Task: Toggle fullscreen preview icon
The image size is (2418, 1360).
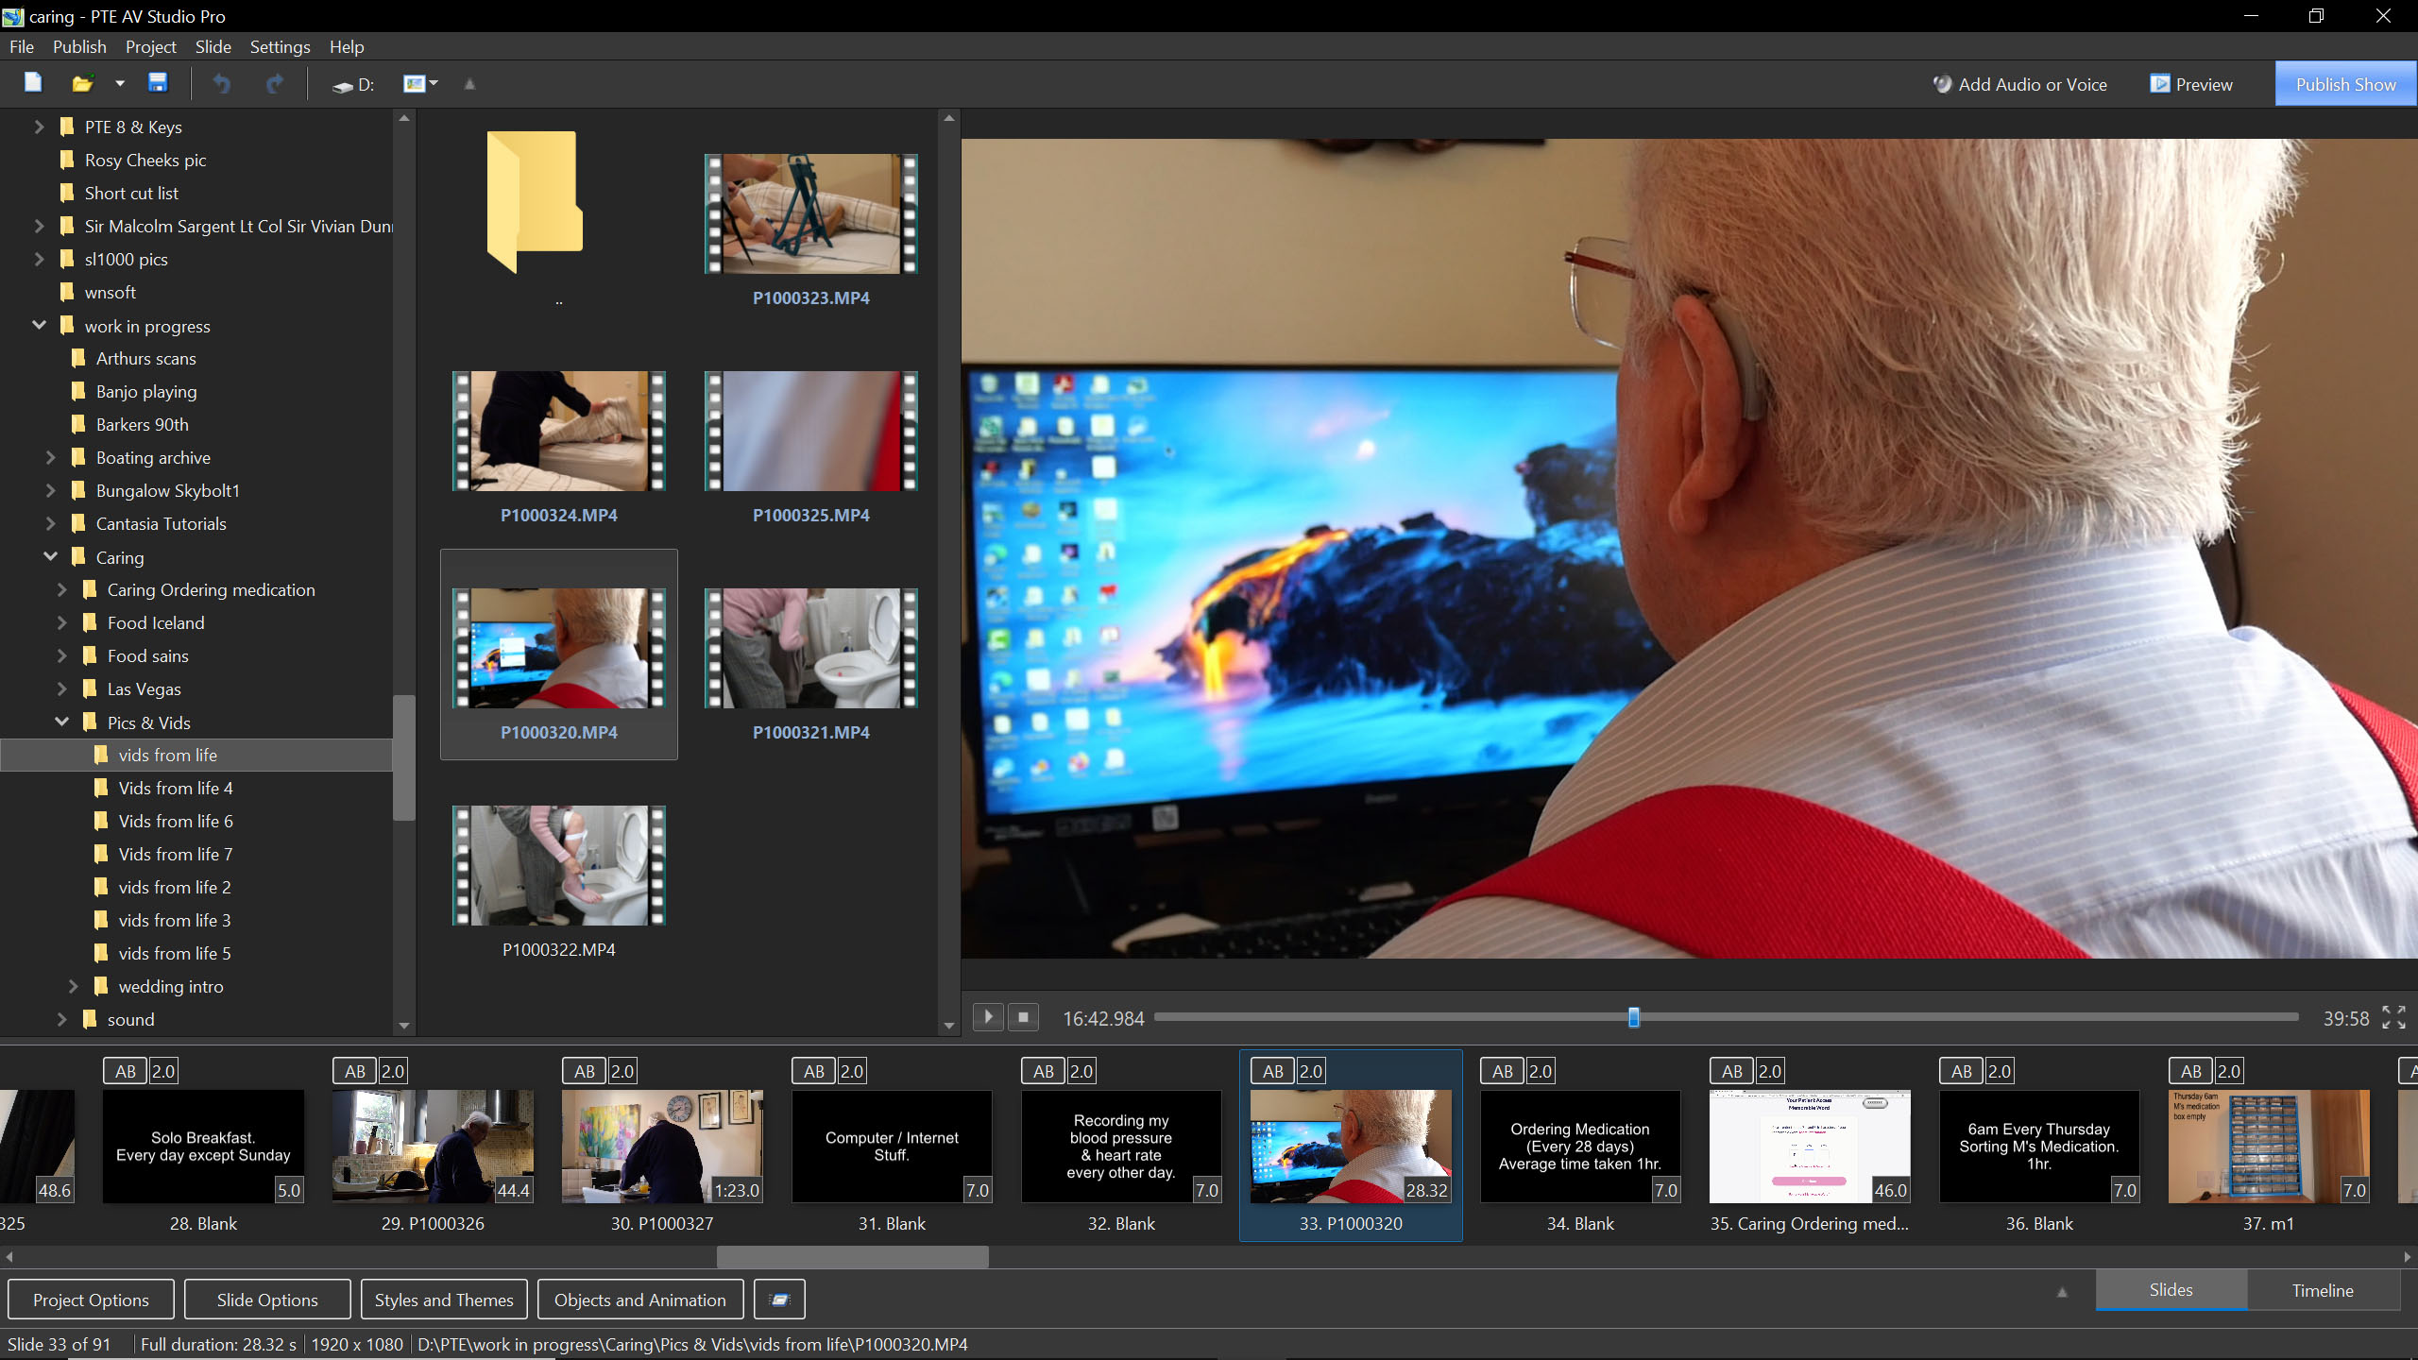Action: click(2393, 1017)
